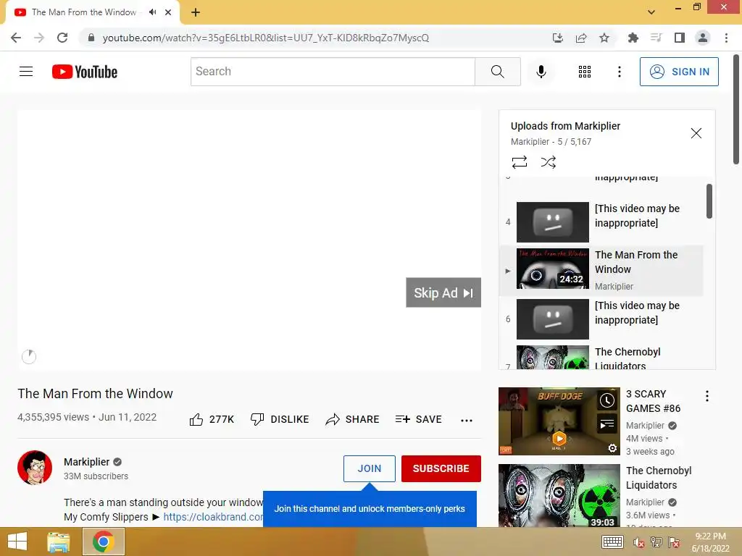Open more actions ellipsis under the video

[x=467, y=421]
